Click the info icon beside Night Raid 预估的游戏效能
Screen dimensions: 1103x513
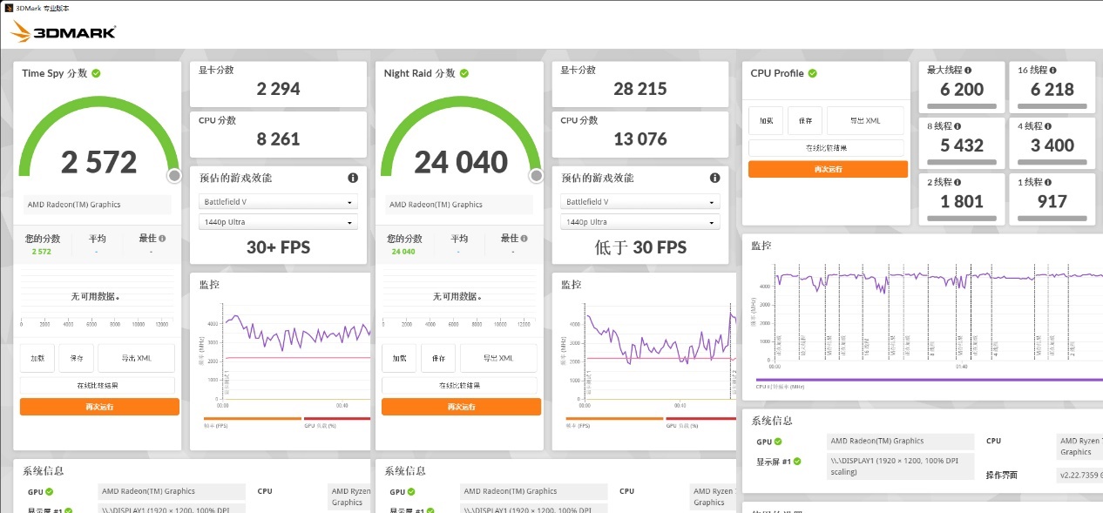click(714, 177)
